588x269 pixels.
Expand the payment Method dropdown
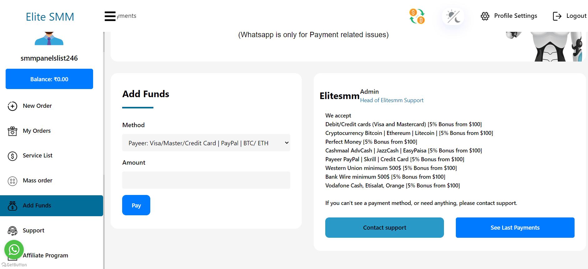pos(206,143)
